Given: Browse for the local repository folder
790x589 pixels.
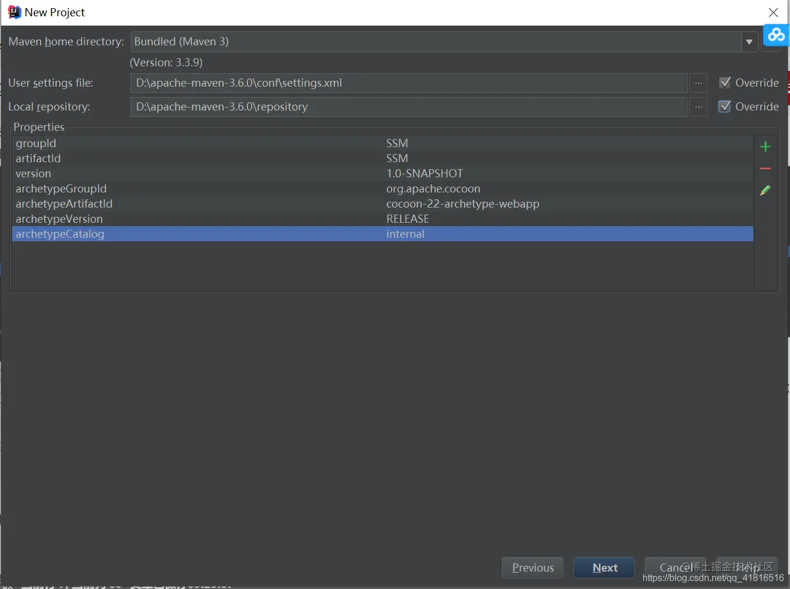Looking at the screenshot, I should coord(698,107).
